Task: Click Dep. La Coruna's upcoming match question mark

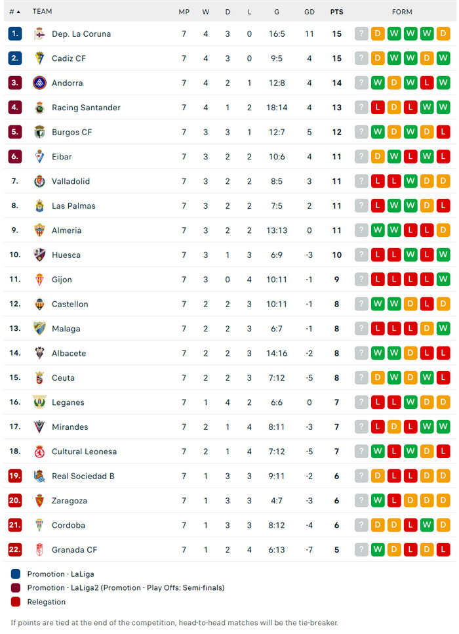Action: pyautogui.click(x=361, y=34)
